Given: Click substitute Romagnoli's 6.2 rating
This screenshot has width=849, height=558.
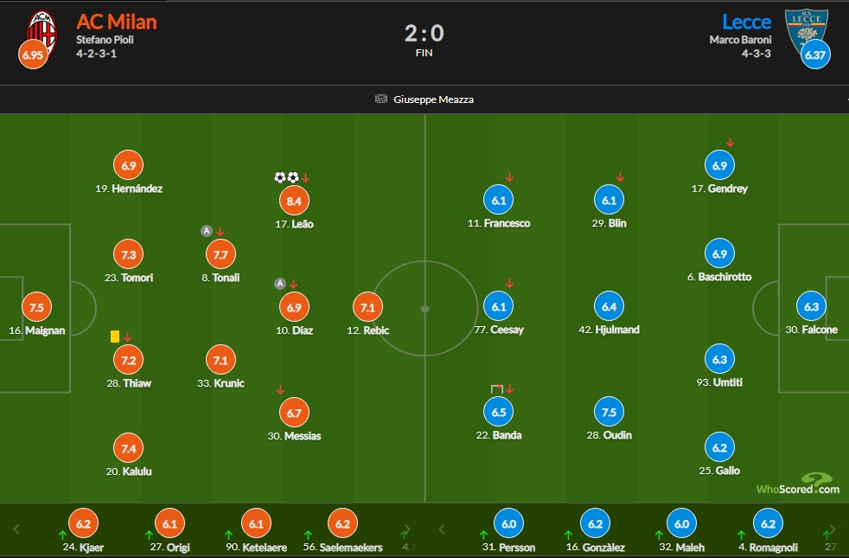Looking at the screenshot, I should coord(768,524).
